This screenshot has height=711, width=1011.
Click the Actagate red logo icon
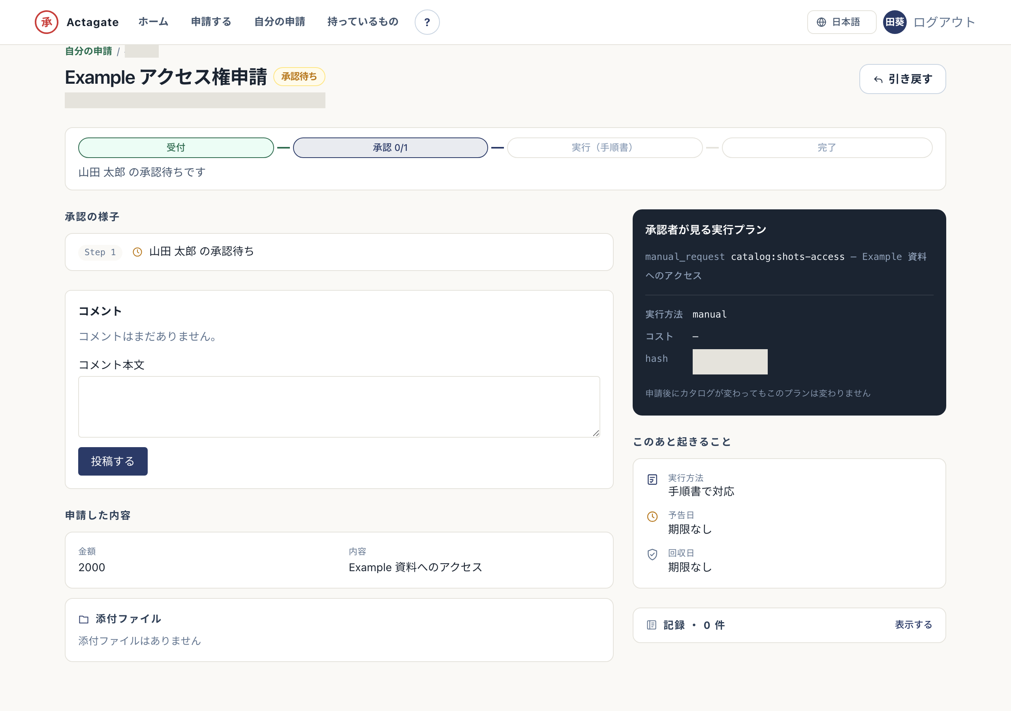[46, 22]
